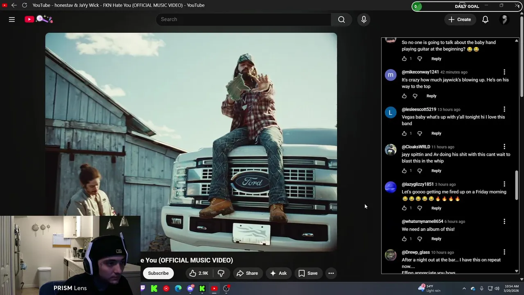Open @lesleescott5219's avatar

click(391, 112)
